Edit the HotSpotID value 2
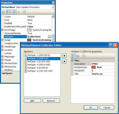 pyautogui.click(x=103, y=71)
